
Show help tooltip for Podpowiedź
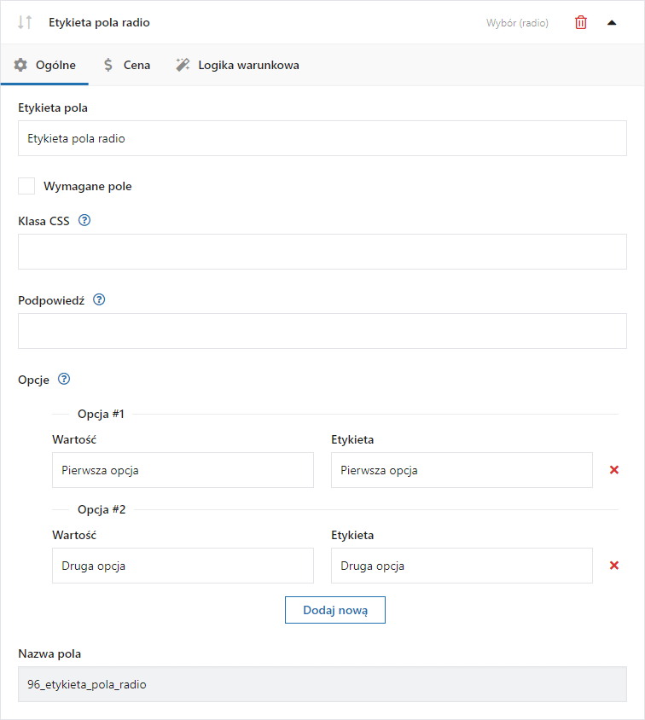click(x=99, y=299)
